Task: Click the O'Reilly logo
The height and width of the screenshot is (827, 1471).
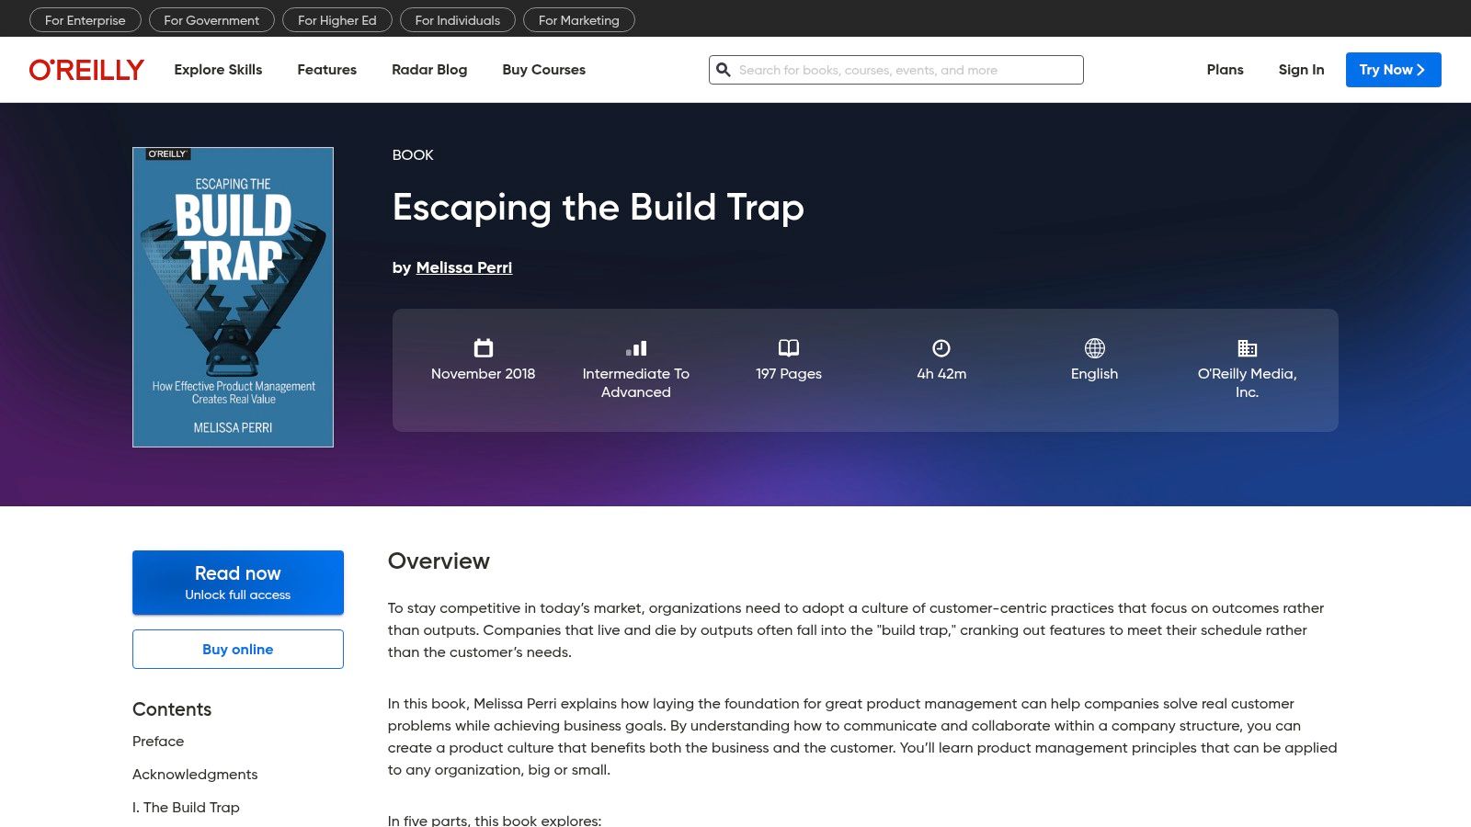Action: (x=86, y=70)
